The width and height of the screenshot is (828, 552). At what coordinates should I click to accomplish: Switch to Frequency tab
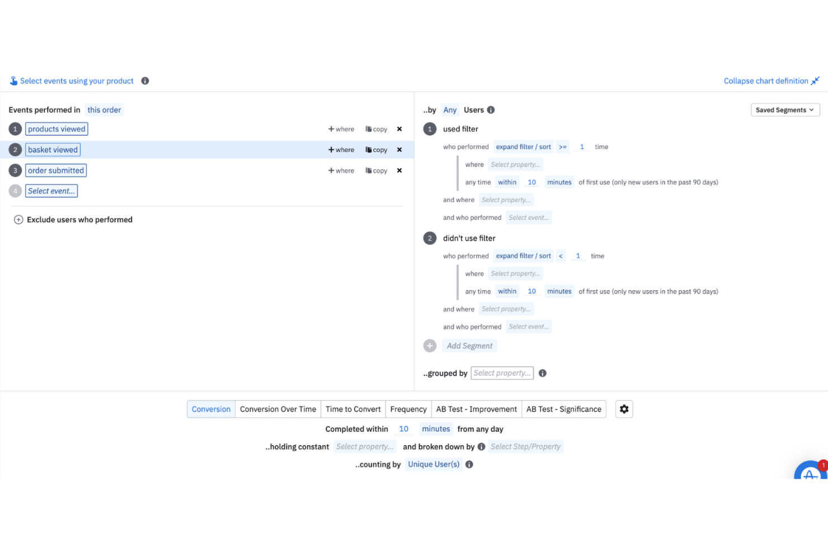(x=408, y=409)
